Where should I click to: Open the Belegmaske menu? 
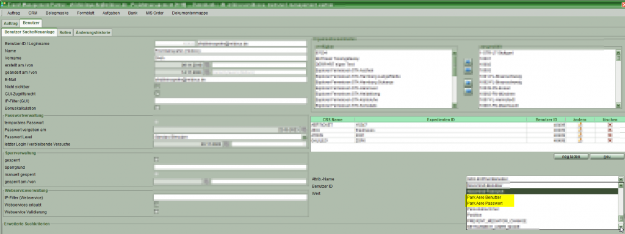pos(57,13)
